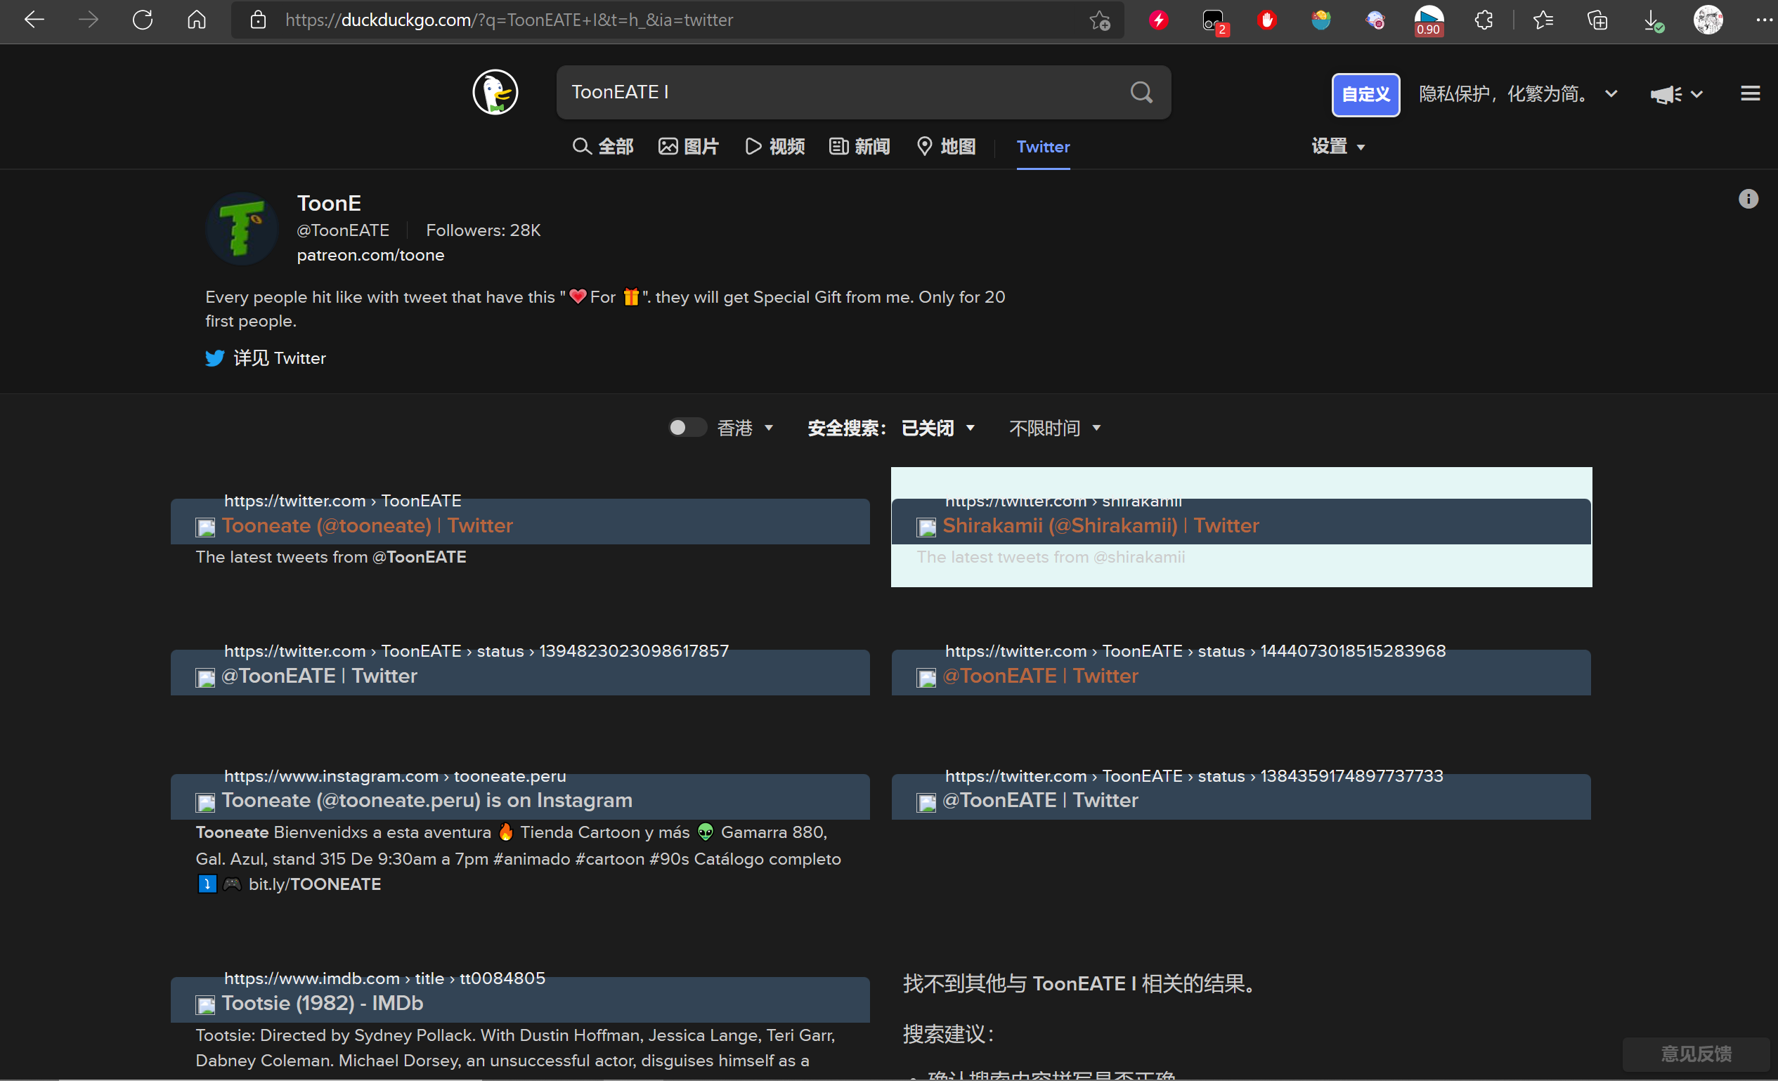Screen dimensions: 1778x1081
Task: Open the DuckDuckGo logo homepage
Action: (x=495, y=92)
